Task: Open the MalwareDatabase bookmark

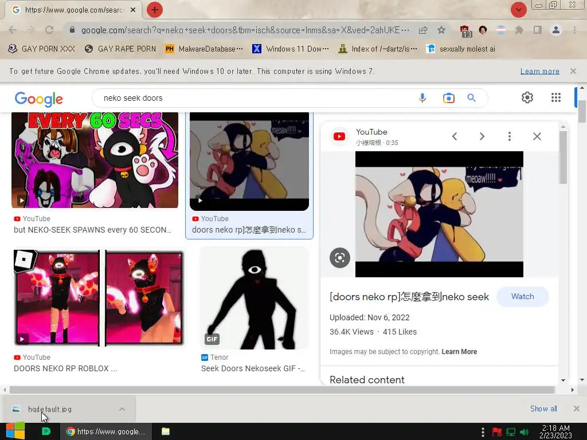Action: [x=205, y=49]
